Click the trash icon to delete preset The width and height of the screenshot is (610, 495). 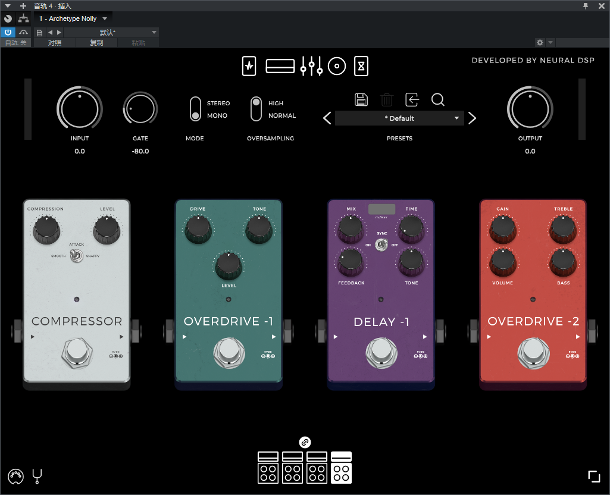386,99
